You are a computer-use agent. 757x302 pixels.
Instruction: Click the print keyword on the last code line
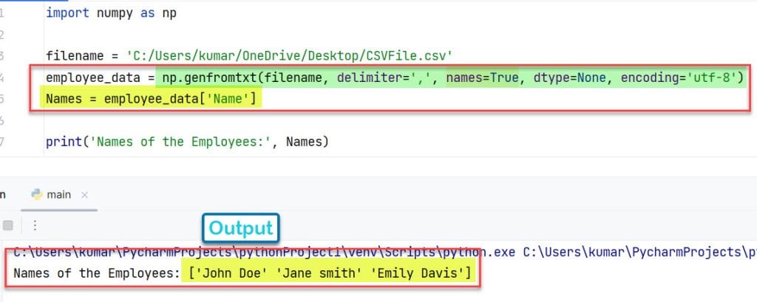(64, 142)
